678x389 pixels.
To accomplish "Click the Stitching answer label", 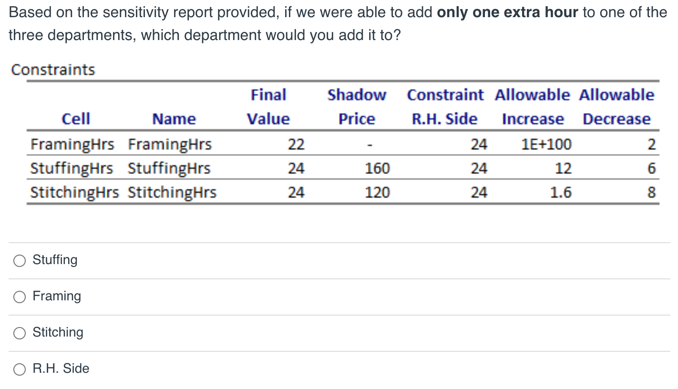I will point(58,332).
